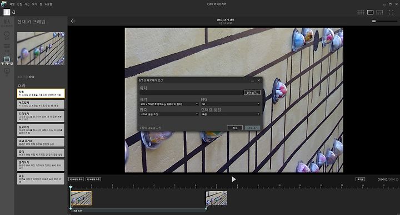Click the white square icon below the app logo
The width and height of the screenshot is (400, 215).
[7, 12]
